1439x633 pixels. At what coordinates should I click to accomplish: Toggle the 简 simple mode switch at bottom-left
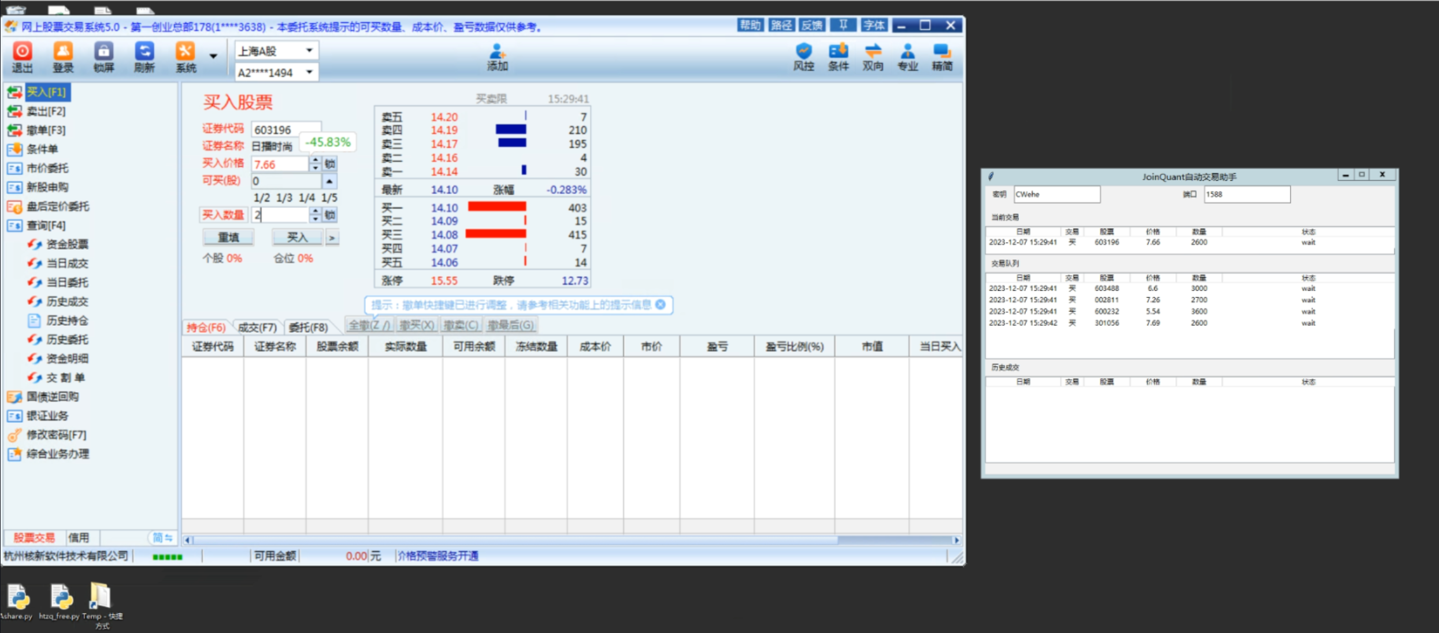[162, 538]
